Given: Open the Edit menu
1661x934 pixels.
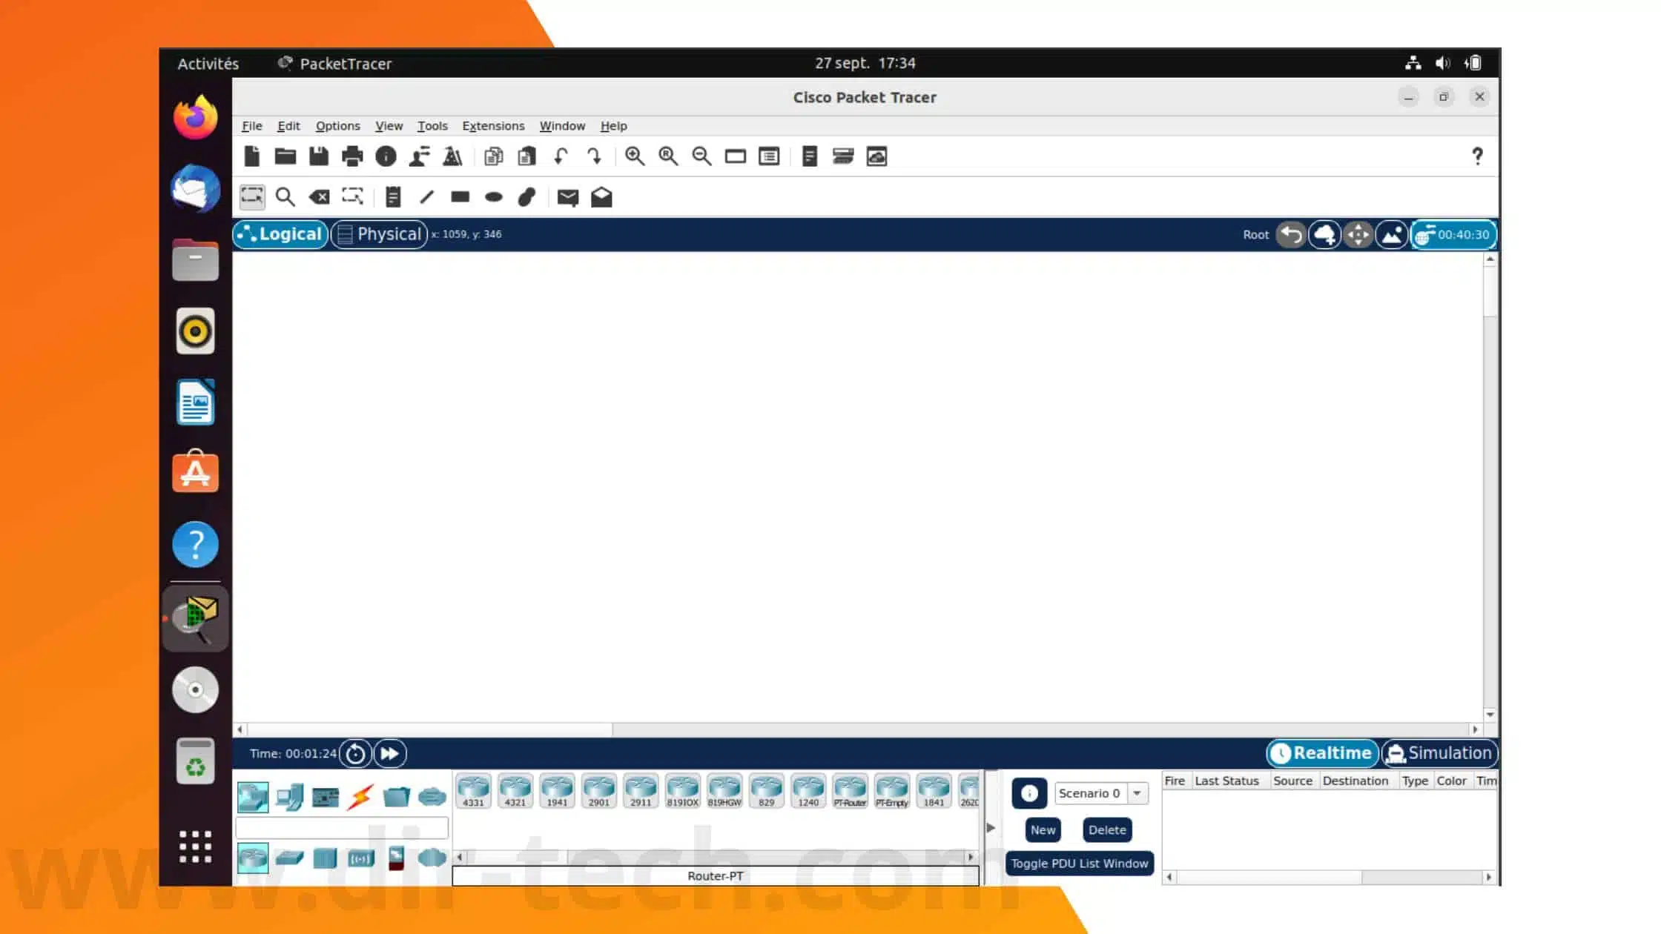Looking at the screenshot, I should (288, 126).
